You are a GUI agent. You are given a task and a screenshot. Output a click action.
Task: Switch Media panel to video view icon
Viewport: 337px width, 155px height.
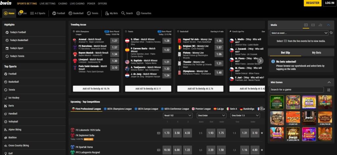(x=306, y=25)
